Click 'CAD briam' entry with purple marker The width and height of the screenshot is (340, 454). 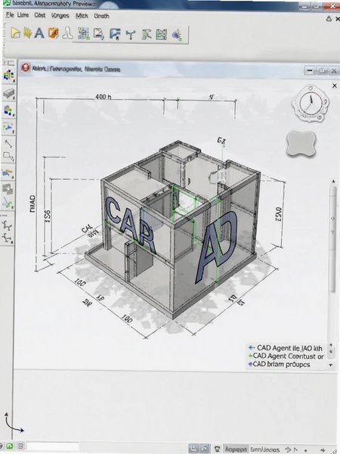click(x=279, y=364)
